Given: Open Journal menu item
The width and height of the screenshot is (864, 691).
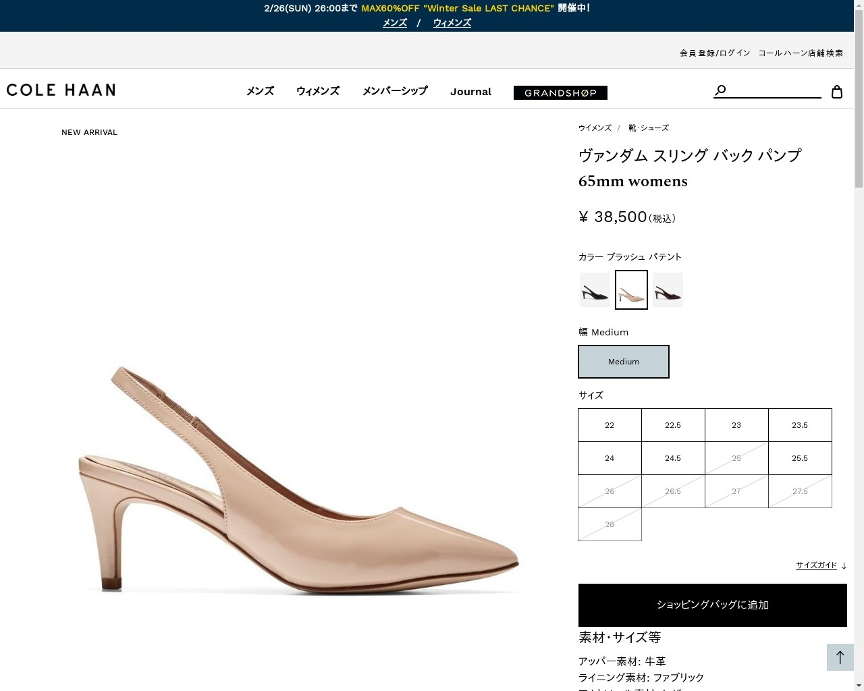Looking at the screenshot, I should (470, 92).
